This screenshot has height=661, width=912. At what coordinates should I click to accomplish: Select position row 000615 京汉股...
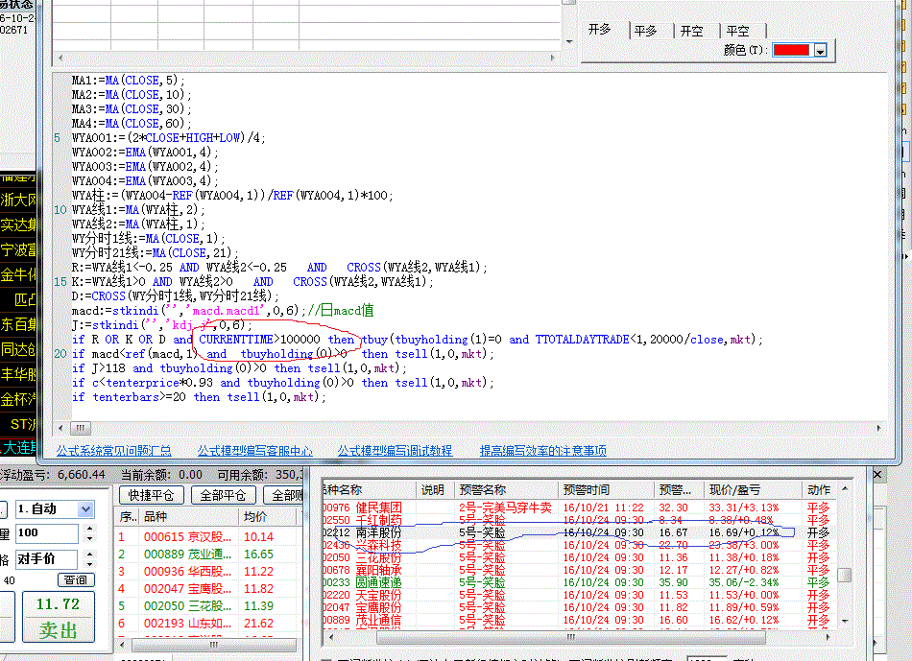[x=208, y=537]
